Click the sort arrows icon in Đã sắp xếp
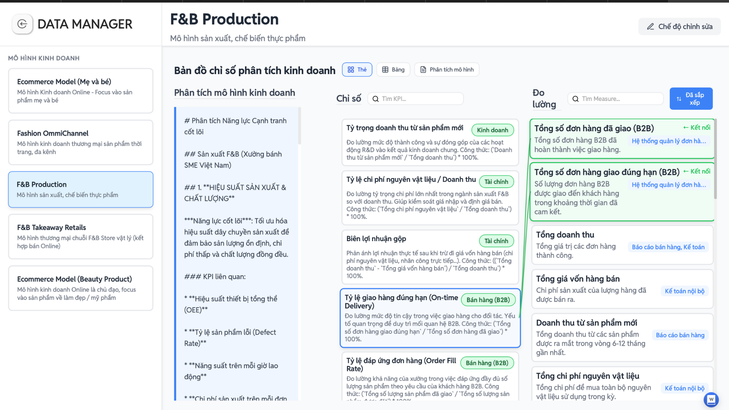This screenshot has width=729, height=410. 679,99
